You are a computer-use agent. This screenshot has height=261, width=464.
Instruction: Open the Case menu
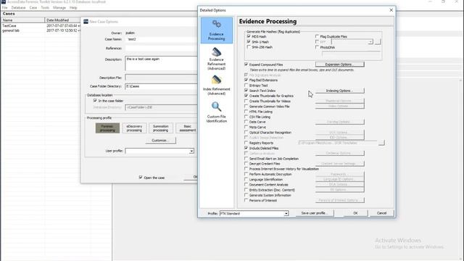33,8
